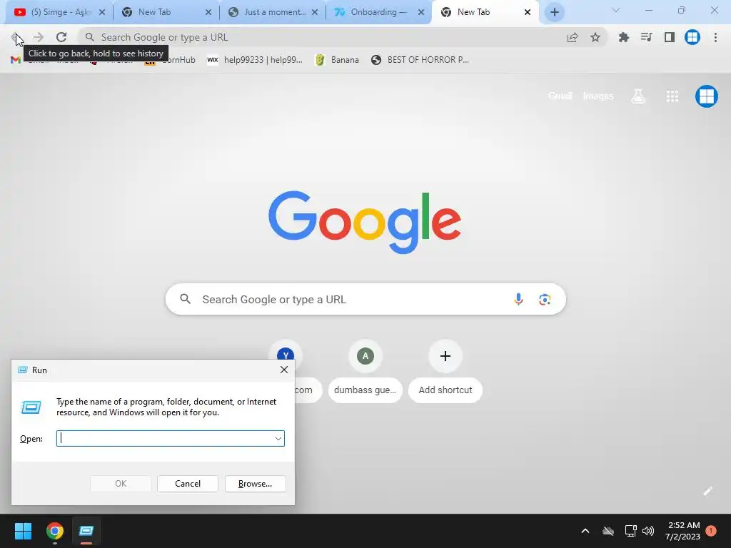731x548 pixels.
Task: Expand the Run dialog Open dropdown
Action: coord(278,439)
